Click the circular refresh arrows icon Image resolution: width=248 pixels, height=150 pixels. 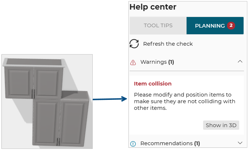pos(134,44)
